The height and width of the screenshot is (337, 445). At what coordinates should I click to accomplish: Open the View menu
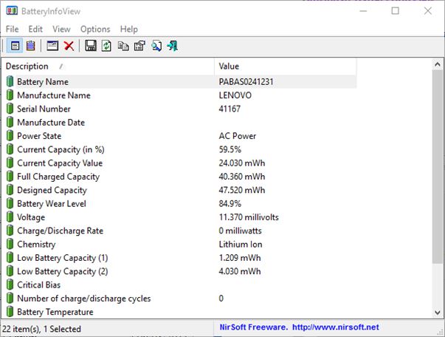coord(62,29)
